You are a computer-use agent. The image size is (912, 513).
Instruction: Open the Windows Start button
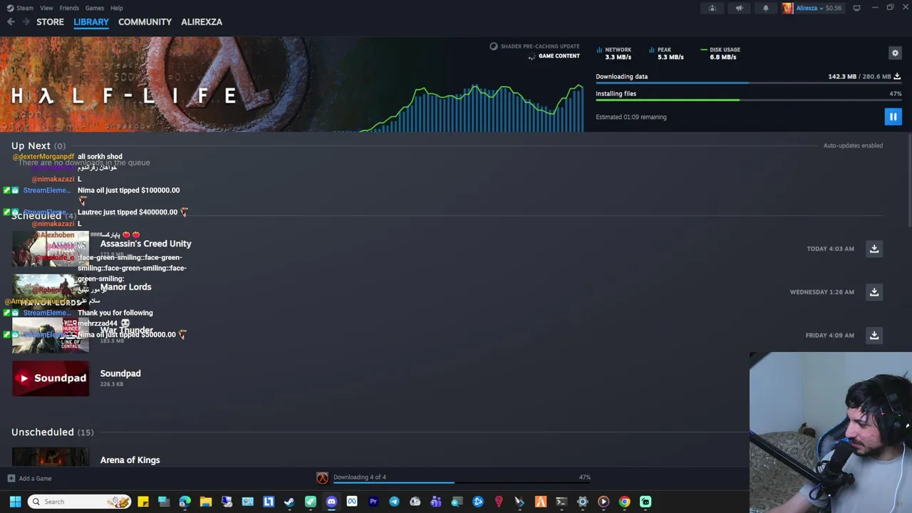pyautogui.click(x=15, y=502)
